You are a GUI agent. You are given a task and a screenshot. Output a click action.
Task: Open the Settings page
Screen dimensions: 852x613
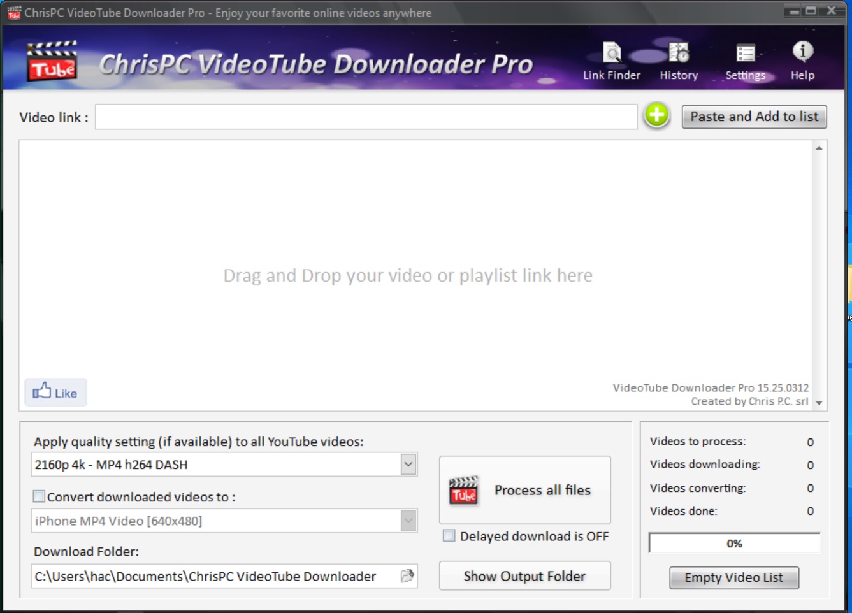745,62
